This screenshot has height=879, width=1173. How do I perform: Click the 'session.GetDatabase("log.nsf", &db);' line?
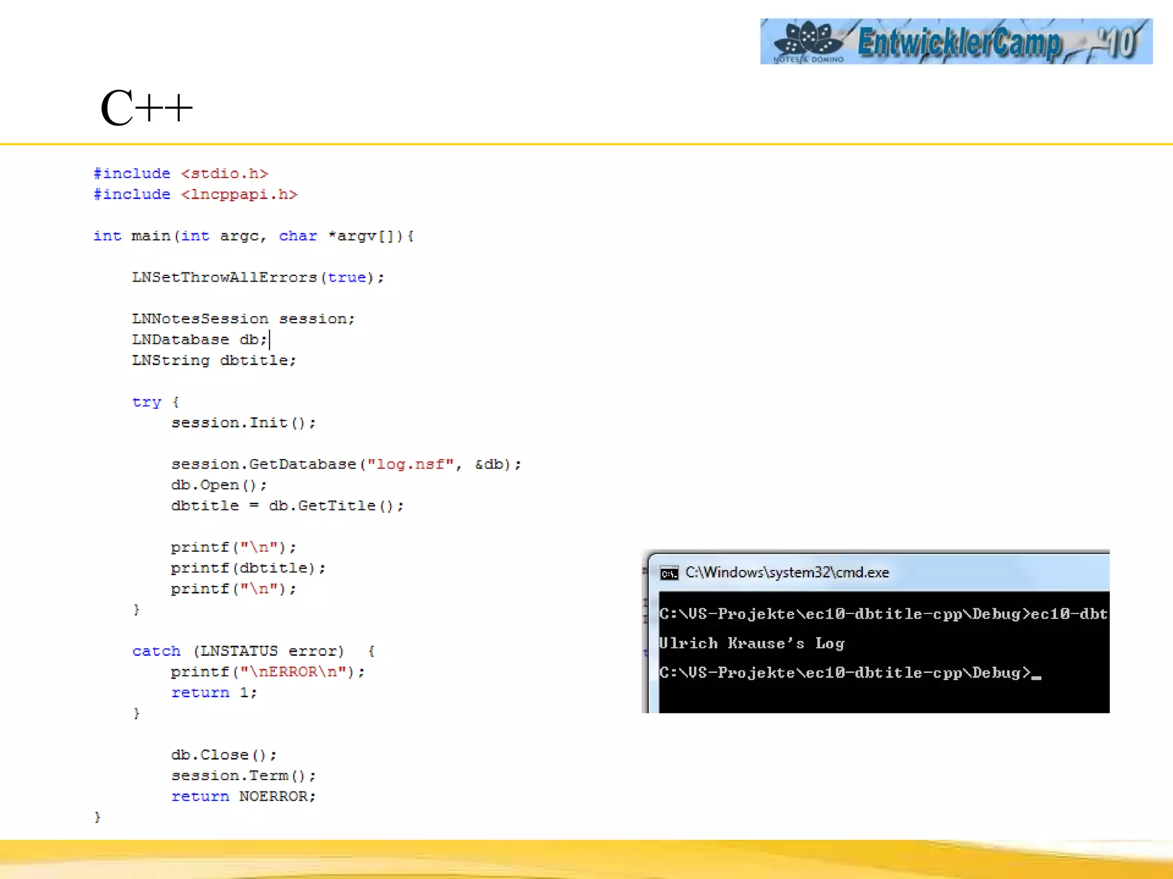[346, 464]
